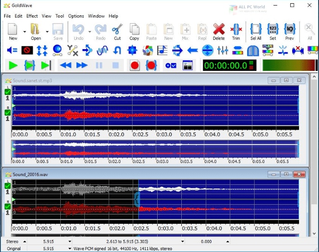
Task: Trim audio using the Trim icon
Action: (236, 31)
